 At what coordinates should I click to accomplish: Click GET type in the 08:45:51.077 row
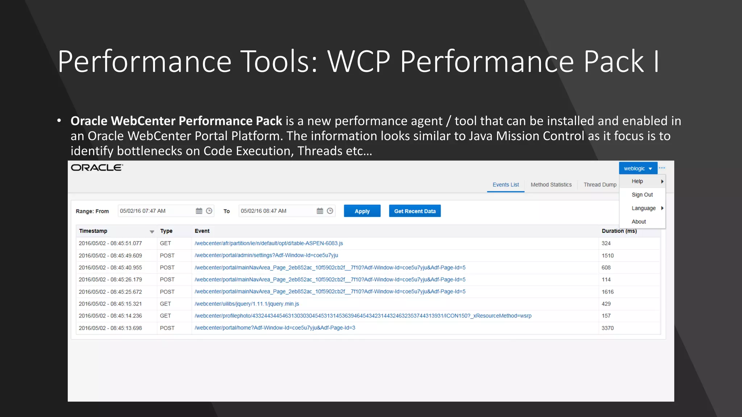tap(165, 243)
